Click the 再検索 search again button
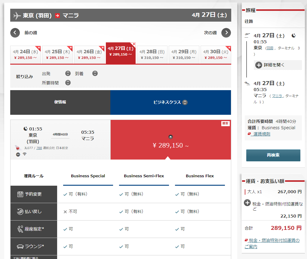Image resolution: width=307 pixels, height=259 pixels. [273, 155]
